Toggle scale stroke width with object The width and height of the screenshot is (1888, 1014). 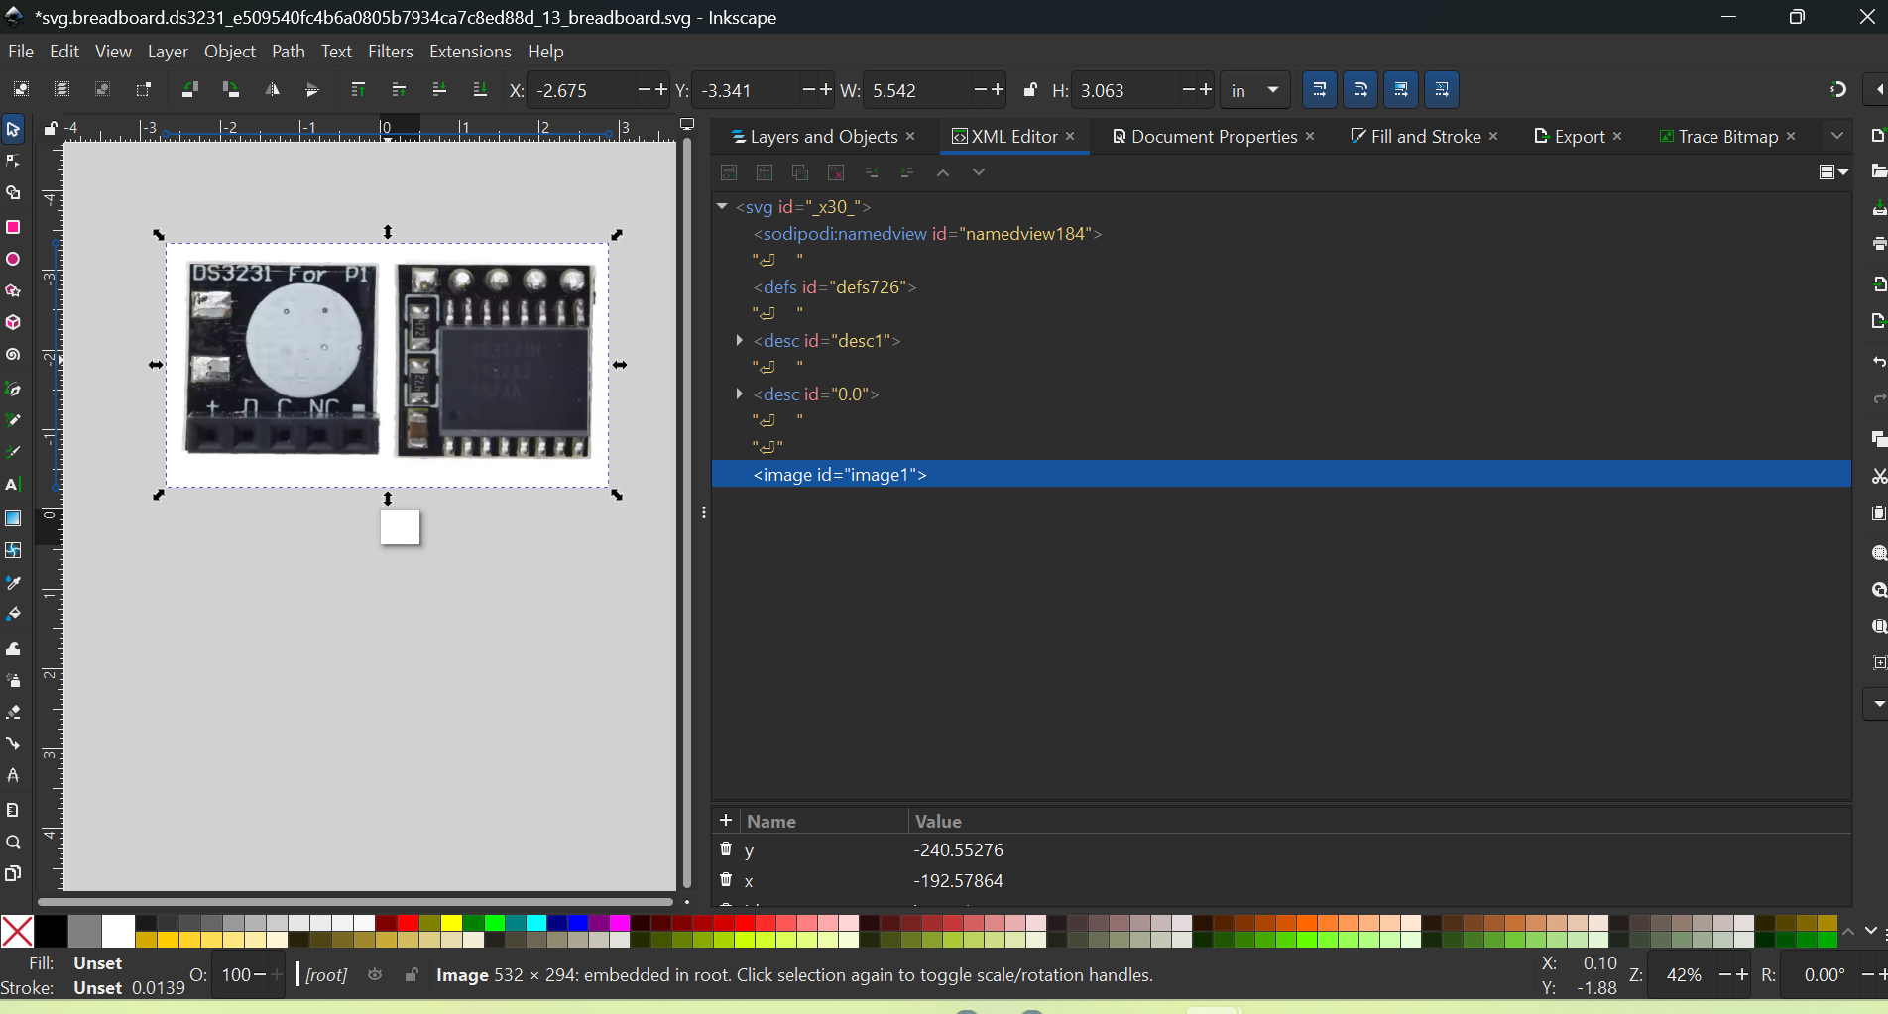click(1320, 90)
